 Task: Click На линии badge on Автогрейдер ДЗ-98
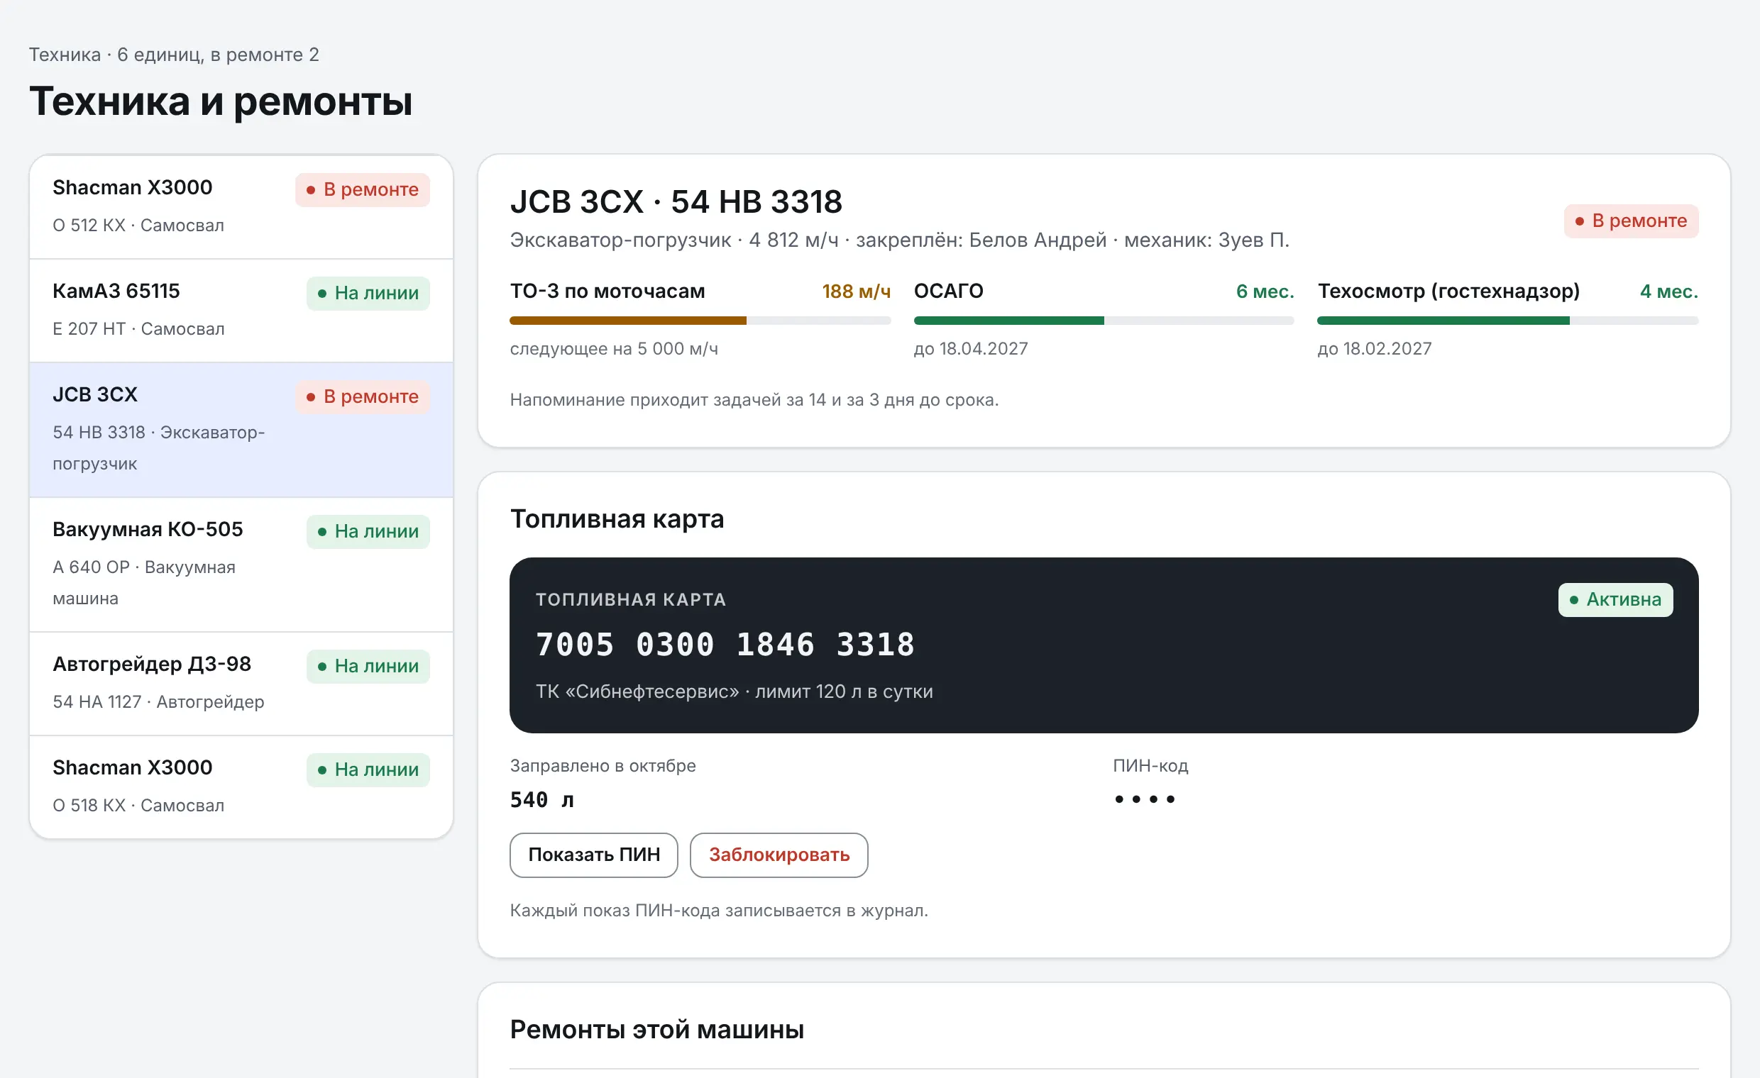(x=368, y=666)
